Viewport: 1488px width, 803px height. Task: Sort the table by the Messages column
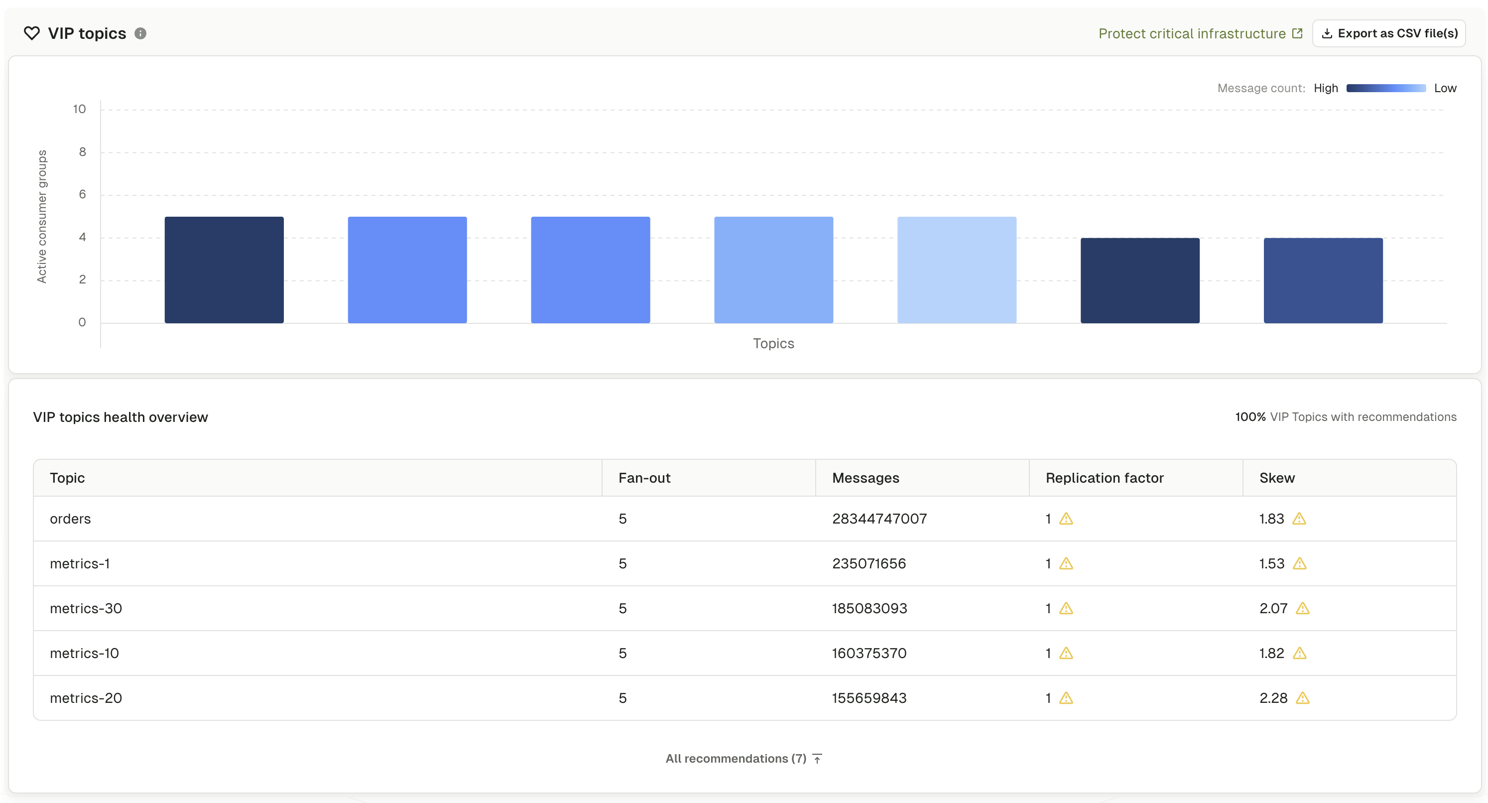pyautogui.click(x=866, y=478)
